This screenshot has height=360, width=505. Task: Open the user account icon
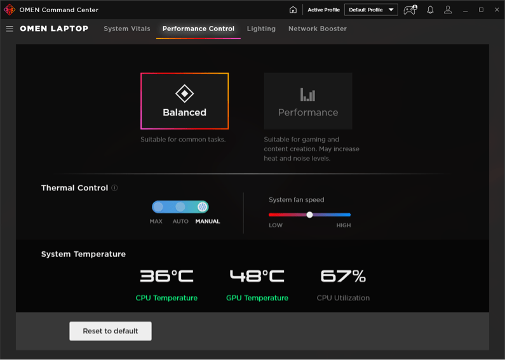click(x=448, y=10)
